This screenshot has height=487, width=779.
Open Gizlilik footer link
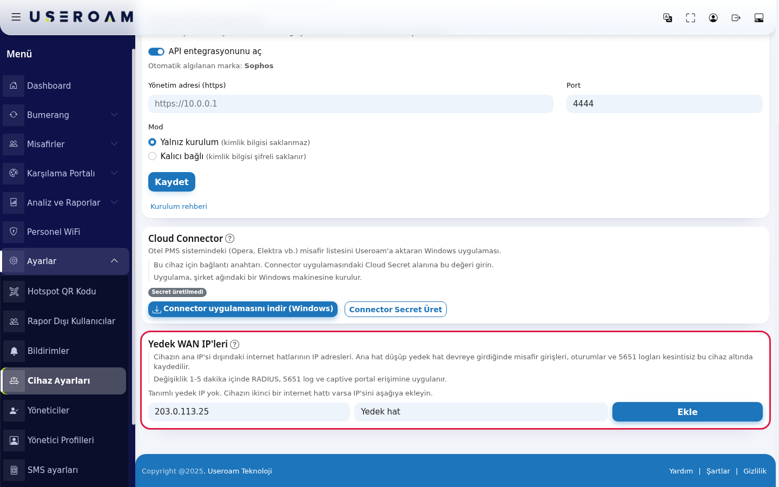tap(755, 471)
